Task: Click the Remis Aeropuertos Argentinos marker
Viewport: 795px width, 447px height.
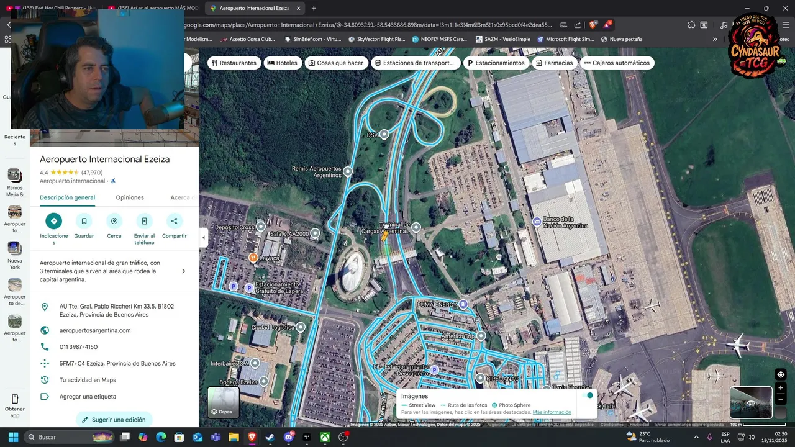Action: [348, 171]
